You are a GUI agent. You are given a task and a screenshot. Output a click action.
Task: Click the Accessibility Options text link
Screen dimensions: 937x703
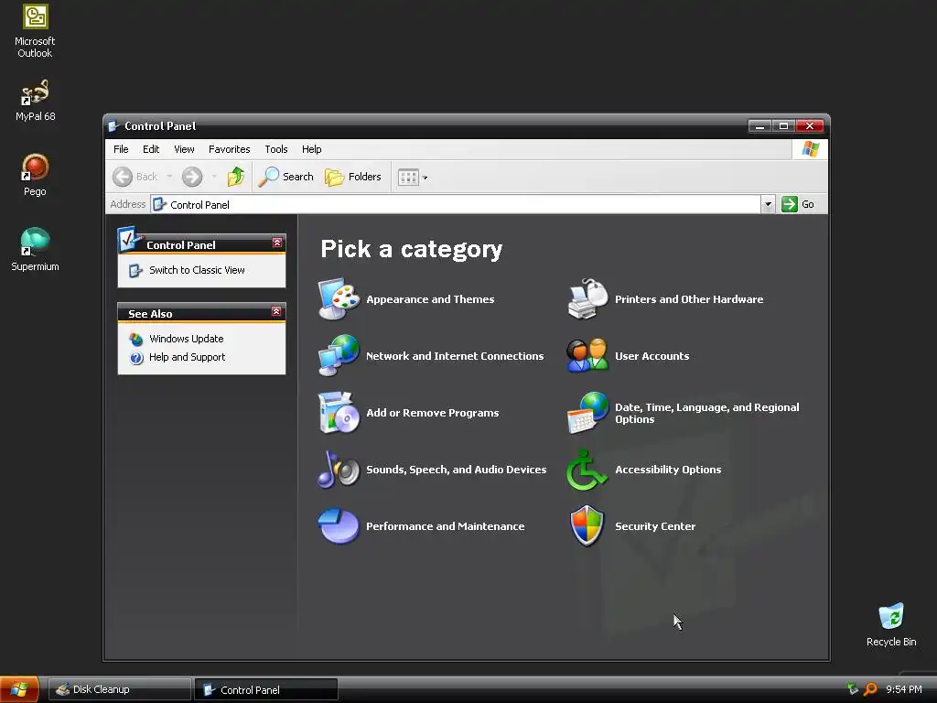tap(667, 470)
